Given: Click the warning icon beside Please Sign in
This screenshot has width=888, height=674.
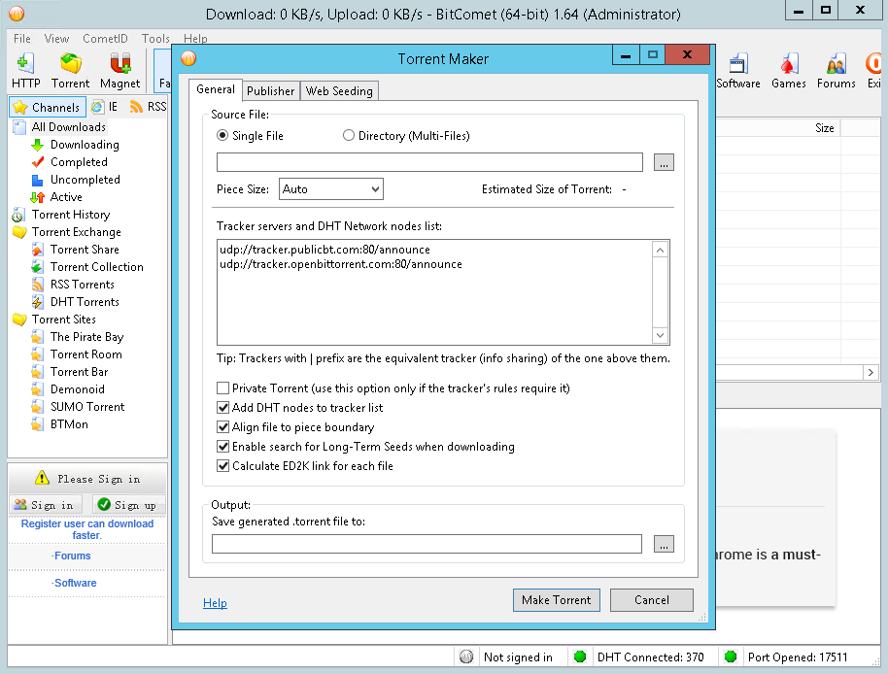Looking at the screenshot, I should (x=42, y=478).
